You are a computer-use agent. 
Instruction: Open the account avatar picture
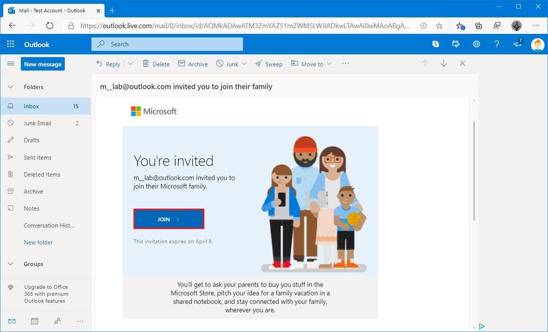pos(537,44)
